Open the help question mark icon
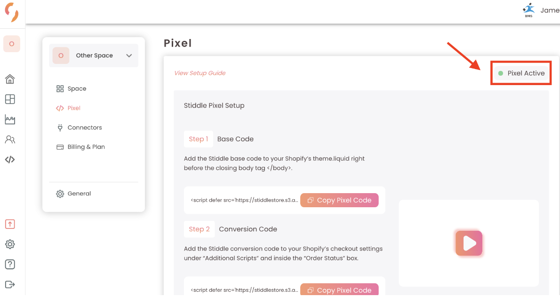Image resolution: width=560 pixels, height=297 pixels. [x=10, y=264]
